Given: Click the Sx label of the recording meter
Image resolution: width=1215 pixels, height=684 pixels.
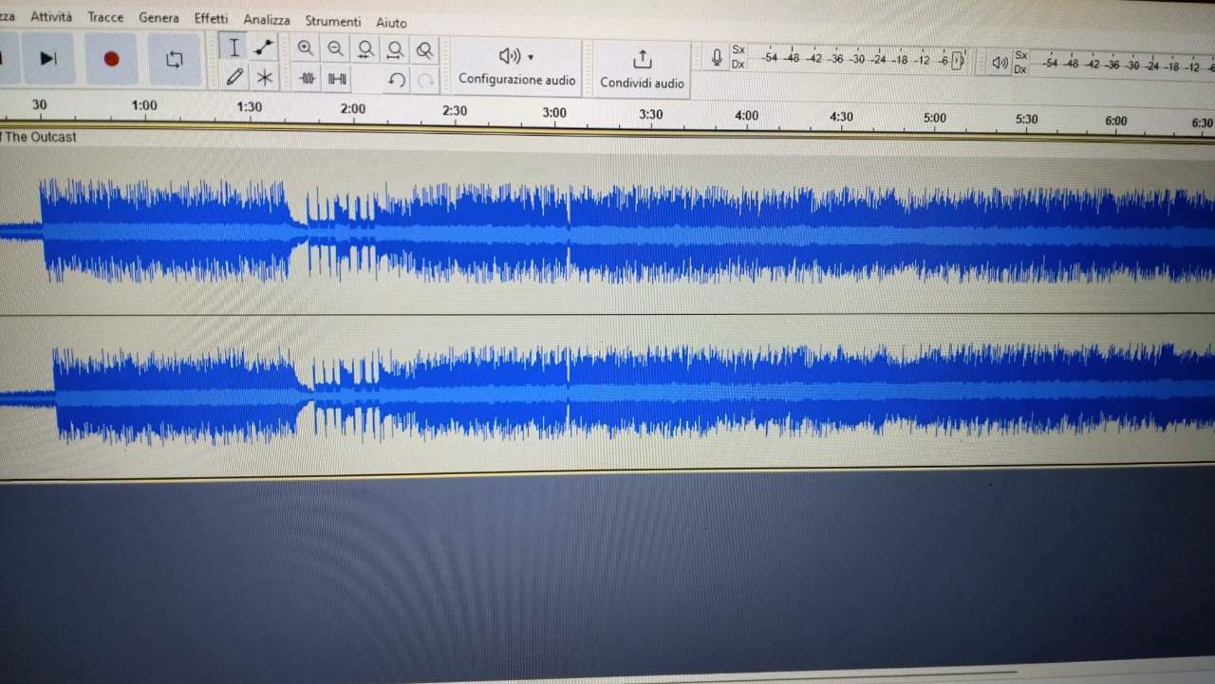Looking at the screenshot, I should coord(738,49).
